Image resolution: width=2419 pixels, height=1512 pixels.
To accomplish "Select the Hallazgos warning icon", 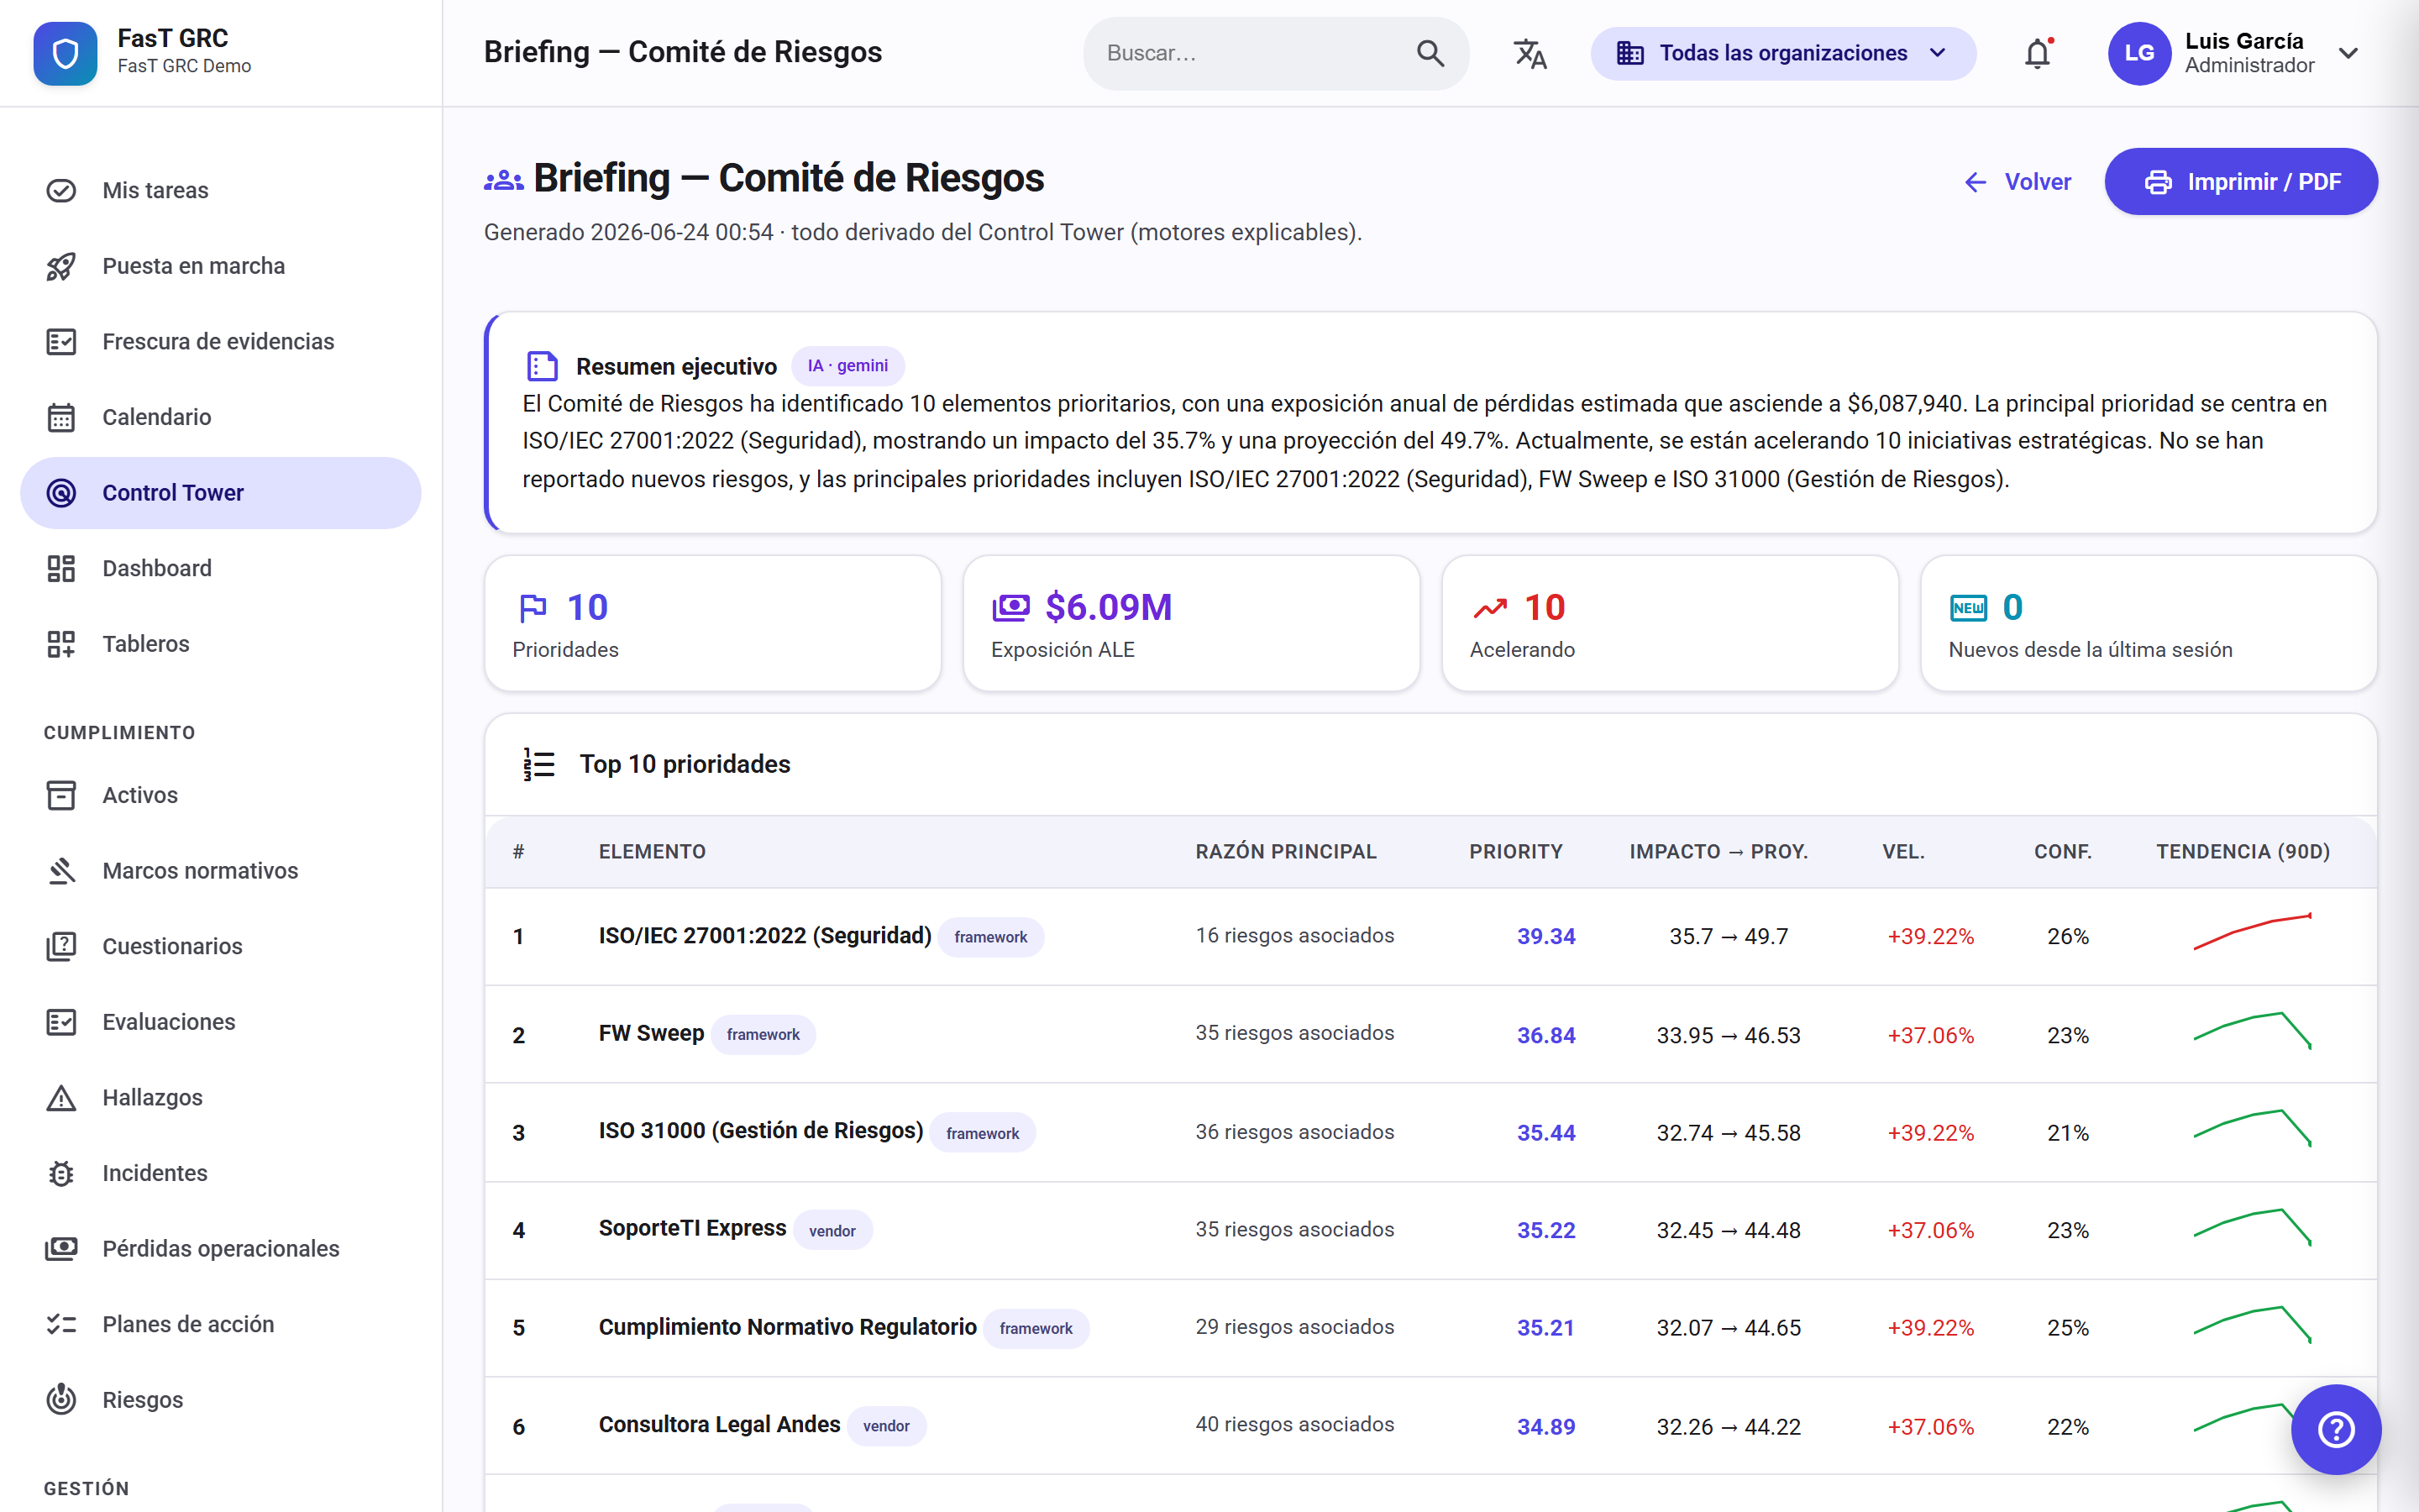I will tap(61, 1097).
